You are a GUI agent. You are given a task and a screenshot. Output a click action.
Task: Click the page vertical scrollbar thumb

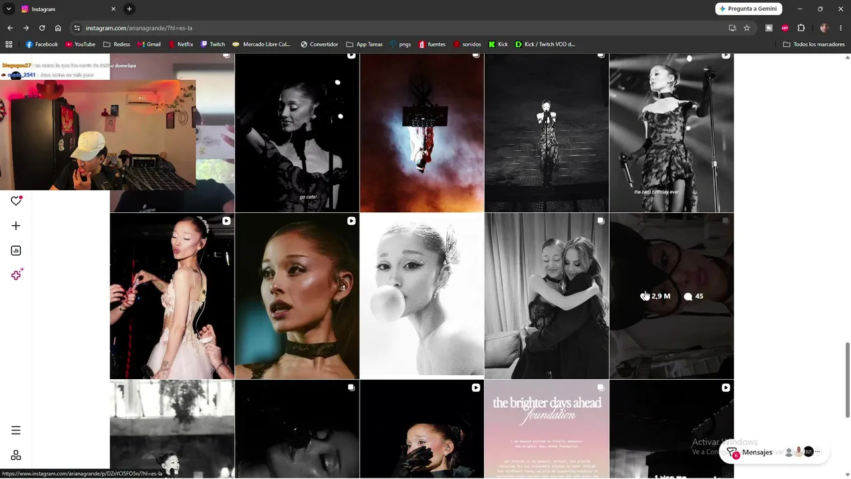coord(847,380)
